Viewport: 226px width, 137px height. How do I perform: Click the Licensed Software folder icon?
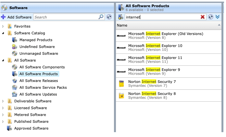pos(10,108)
